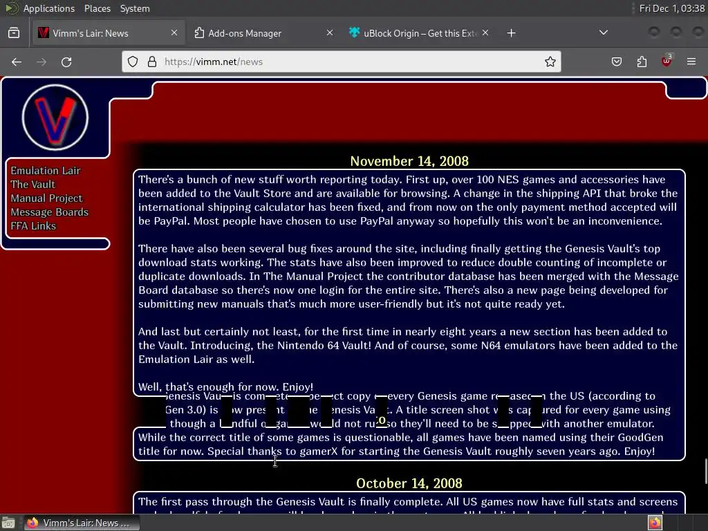View site security lock information
The height and width of the screenshot is (531, 708).
(152, 62)
